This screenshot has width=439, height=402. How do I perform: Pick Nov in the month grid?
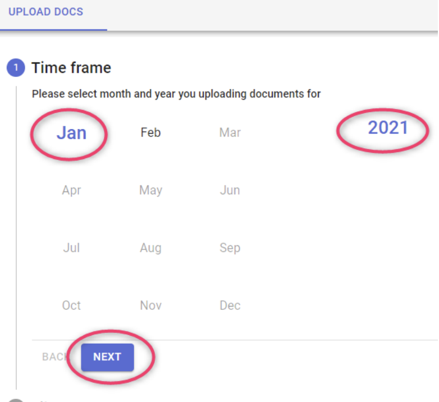[x=150, y=305]
